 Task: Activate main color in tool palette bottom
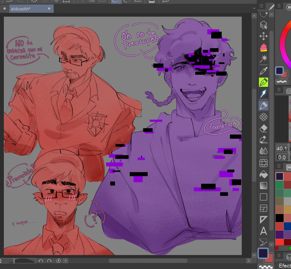[x=263, y=253]
